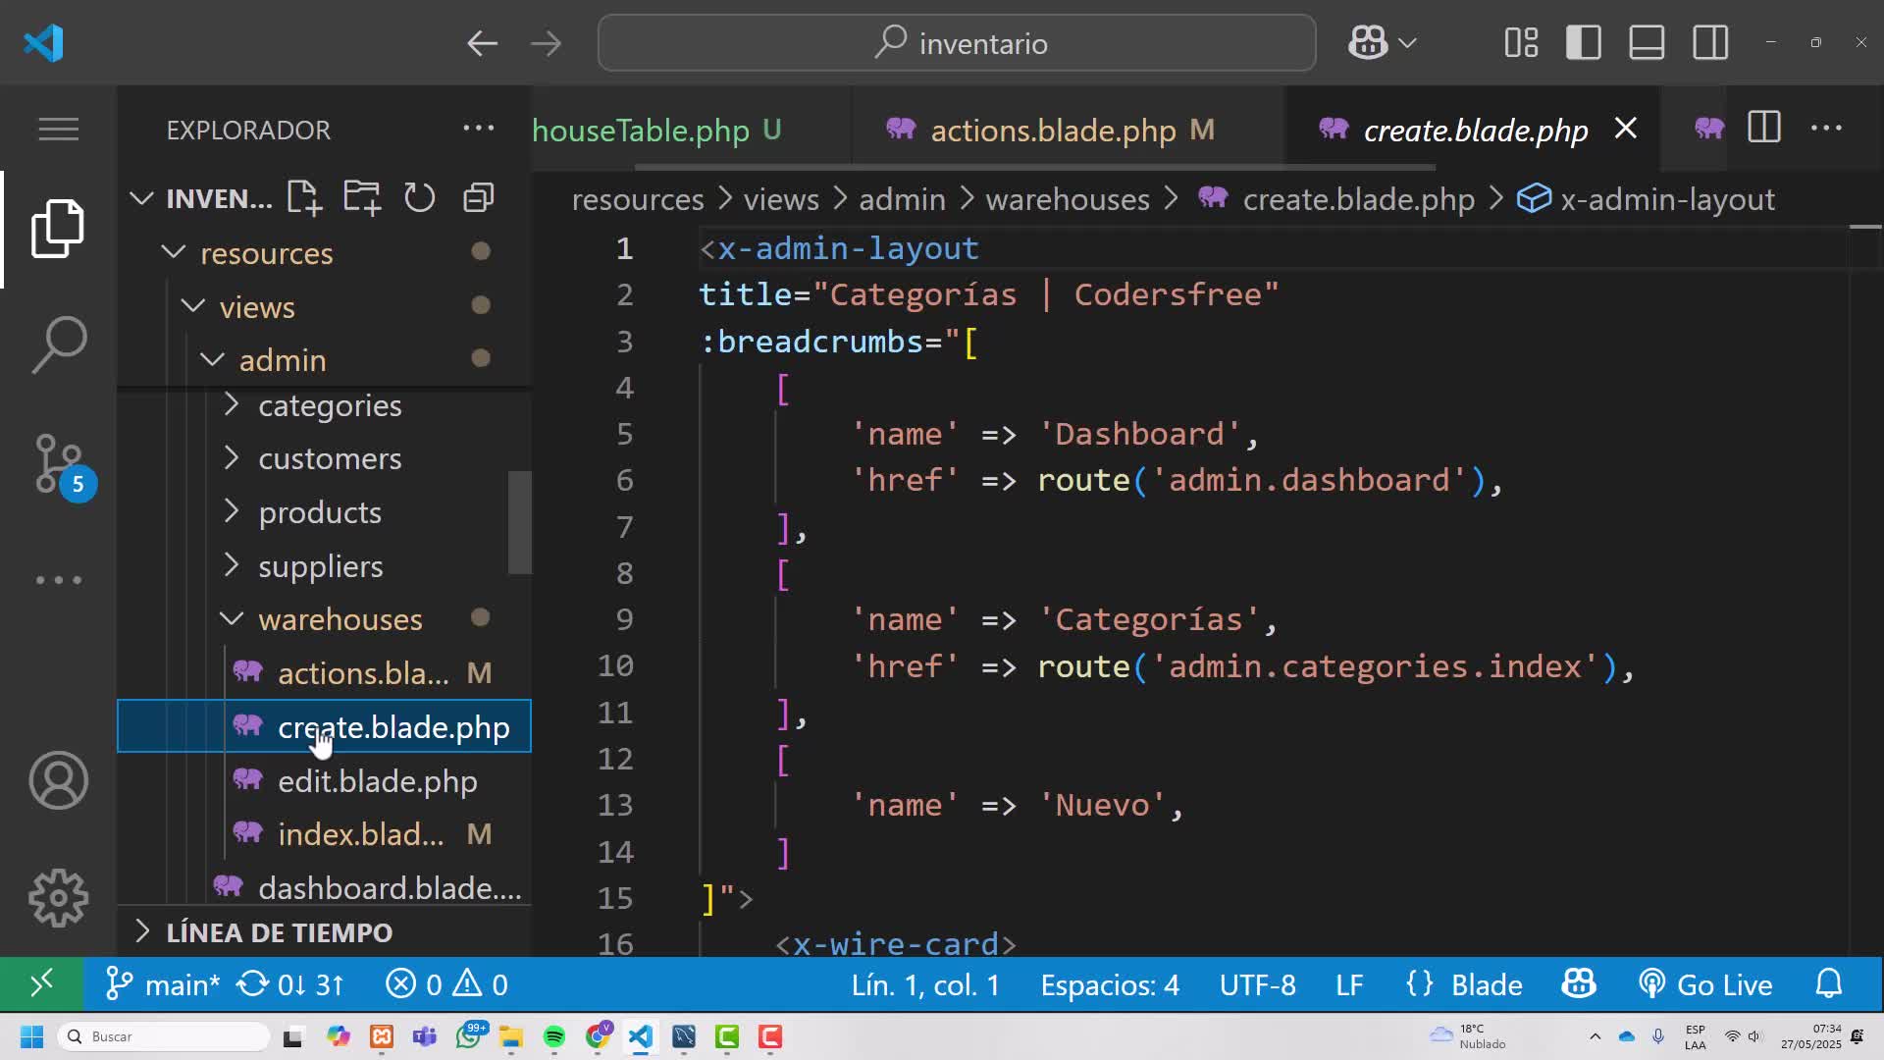The width and height of the screenshot is (1884, 1060).
Task: Show additional views ellipsis in the activity bar
Action: tap(58, 580)
